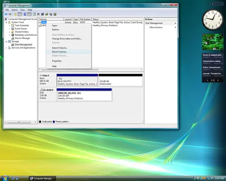Expand Reliability and Performance node arrow
The height and width of the screenshot is (181, 226).
tap(9, 35)
